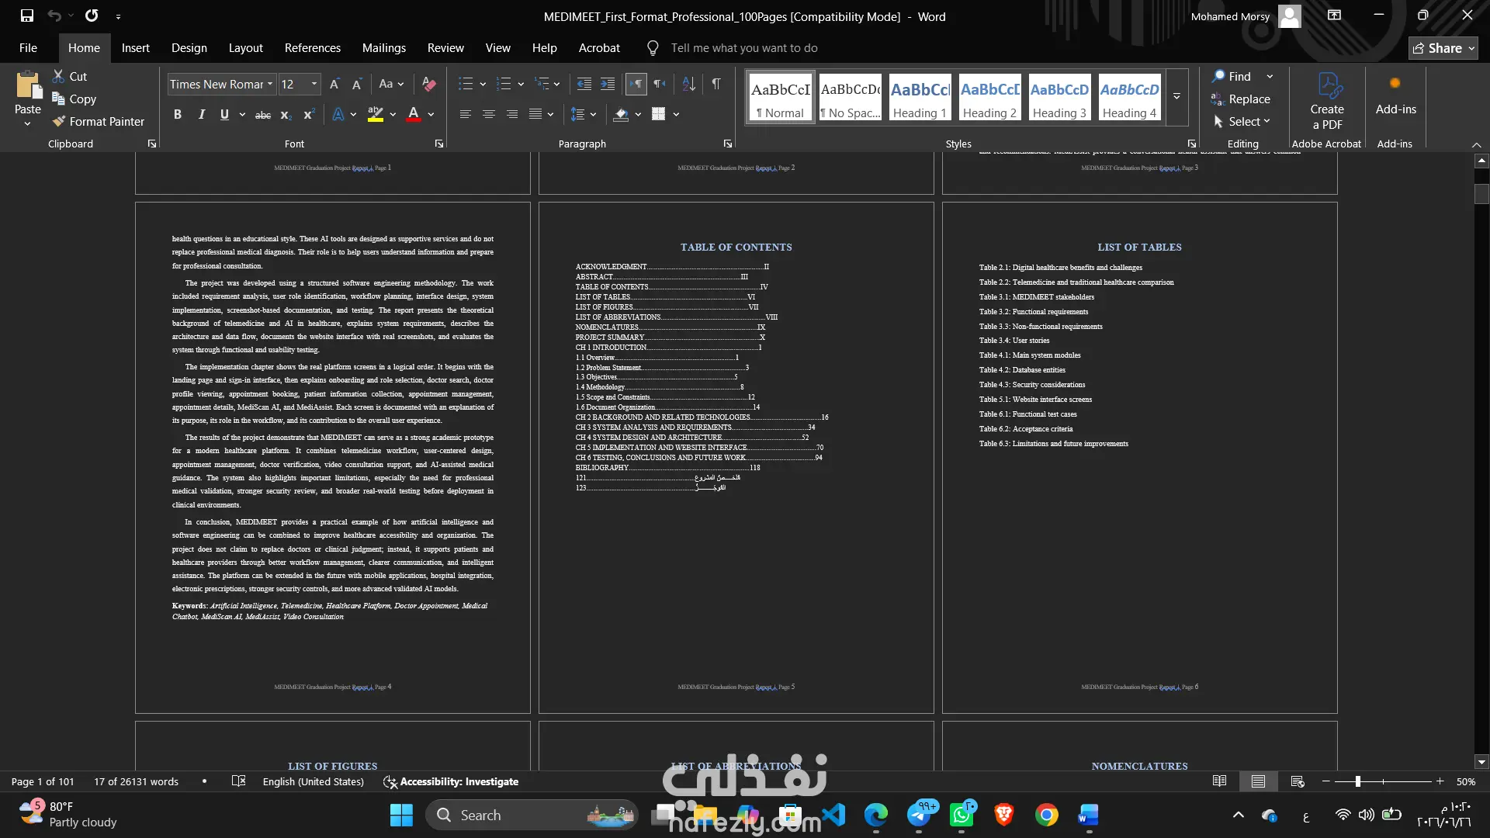Open the Add-ins button
The image size is (1490, 838).
(1395, 97)
